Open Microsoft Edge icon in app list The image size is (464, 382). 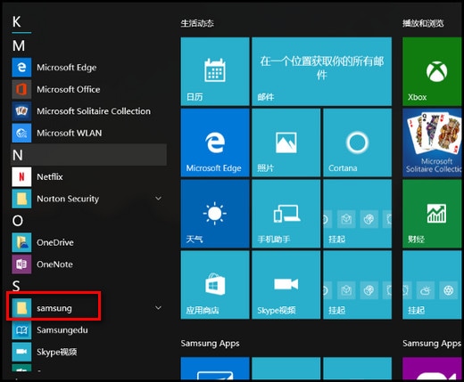coord(21,68)
